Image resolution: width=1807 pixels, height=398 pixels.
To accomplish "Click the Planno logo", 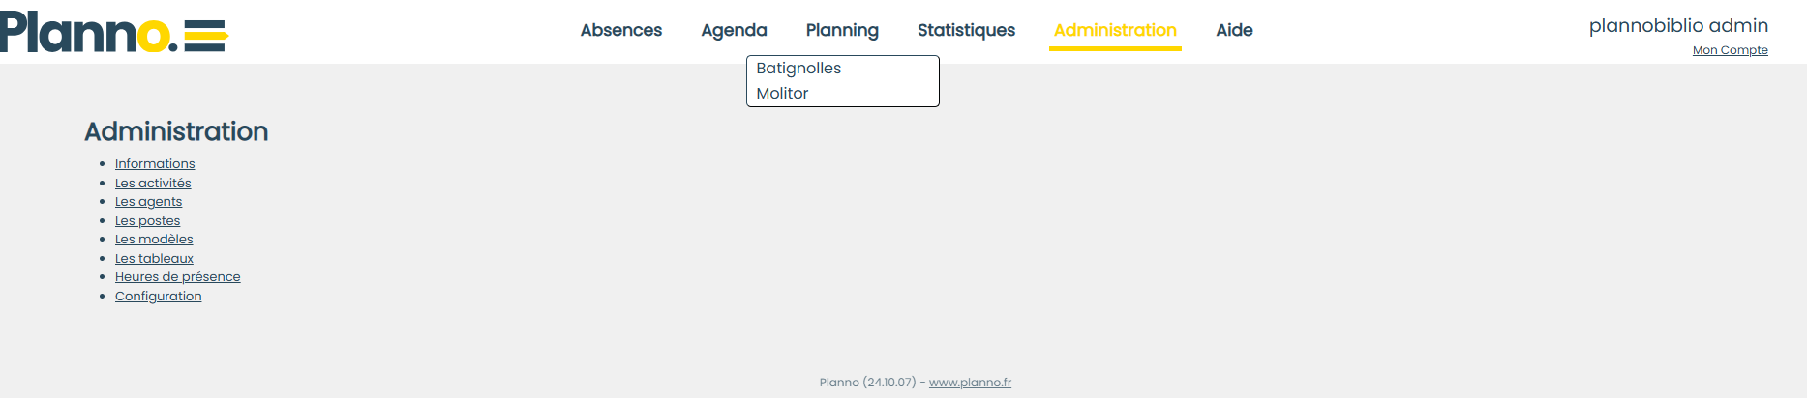I will 114,32.
